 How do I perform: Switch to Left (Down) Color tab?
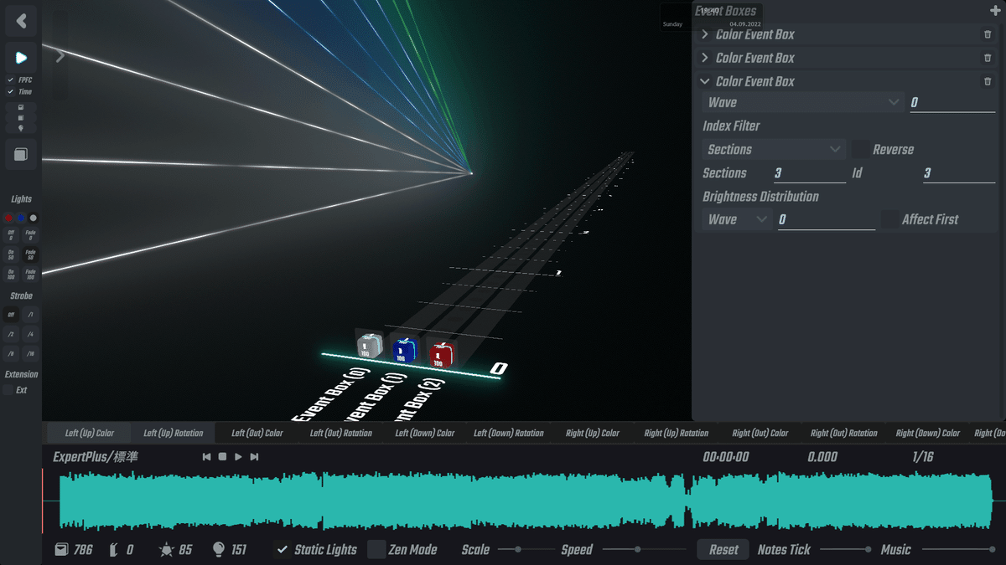(425, 433)
